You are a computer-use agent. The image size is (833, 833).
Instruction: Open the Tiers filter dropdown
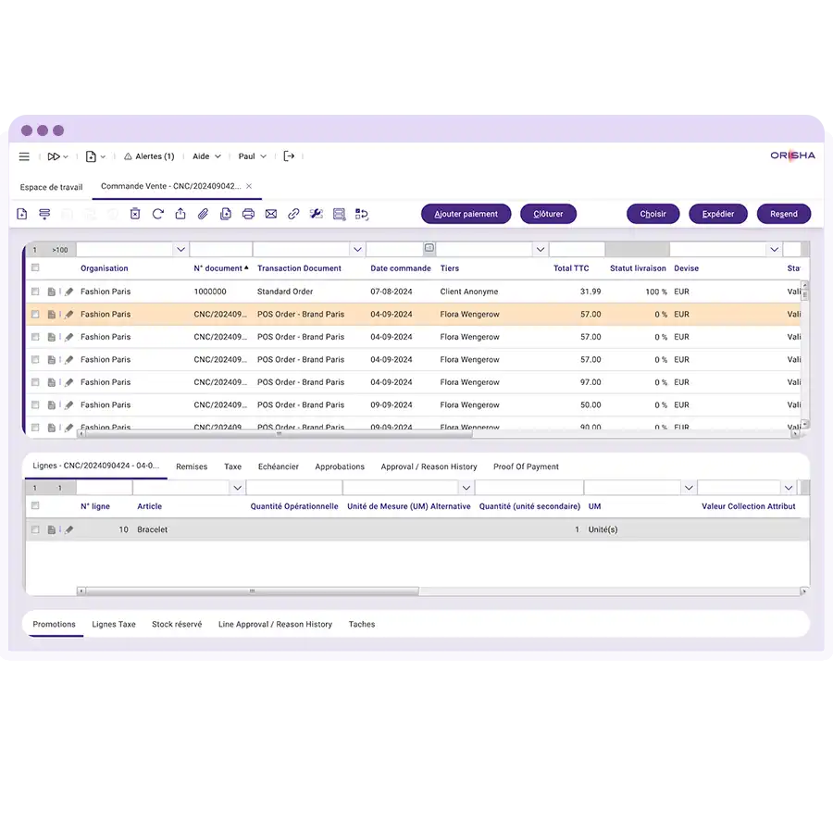point(541,249)
